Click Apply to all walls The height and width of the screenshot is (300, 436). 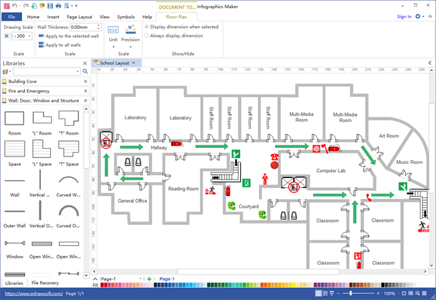pos(66,45)
